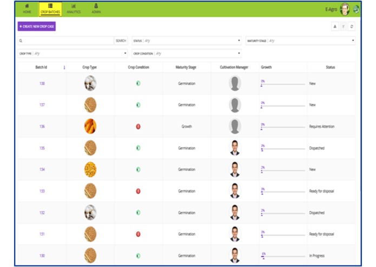
Task: Click green condition indicator for batch 135
Action: [x=138, y=148]
